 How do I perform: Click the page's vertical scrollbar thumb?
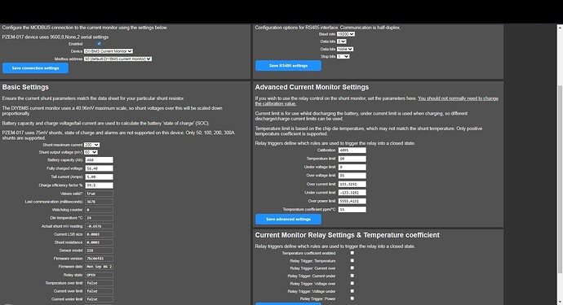tap(560, 179)
